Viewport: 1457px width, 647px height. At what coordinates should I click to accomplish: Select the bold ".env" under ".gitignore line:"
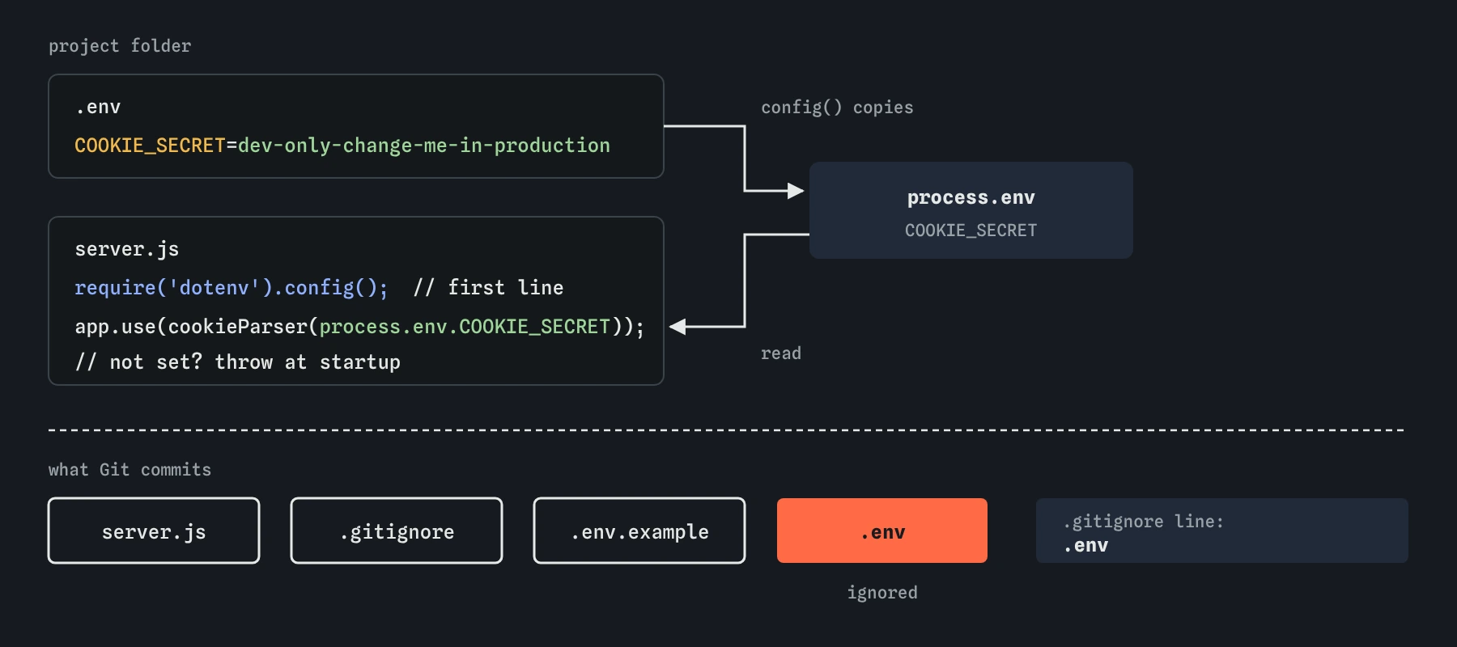pos(1085,546)
